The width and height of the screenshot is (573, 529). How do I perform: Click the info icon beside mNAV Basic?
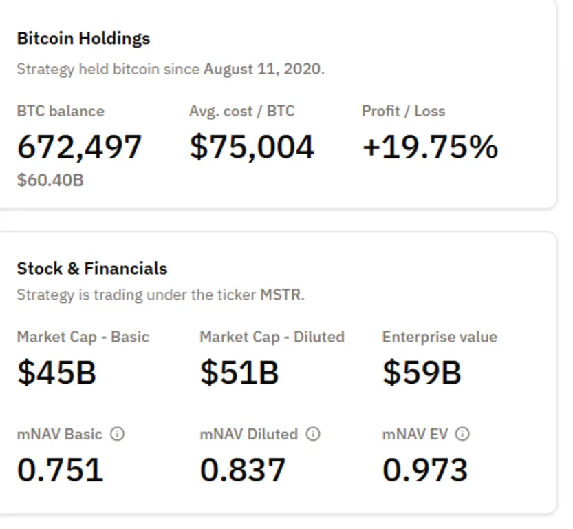(x=117, y=435)
